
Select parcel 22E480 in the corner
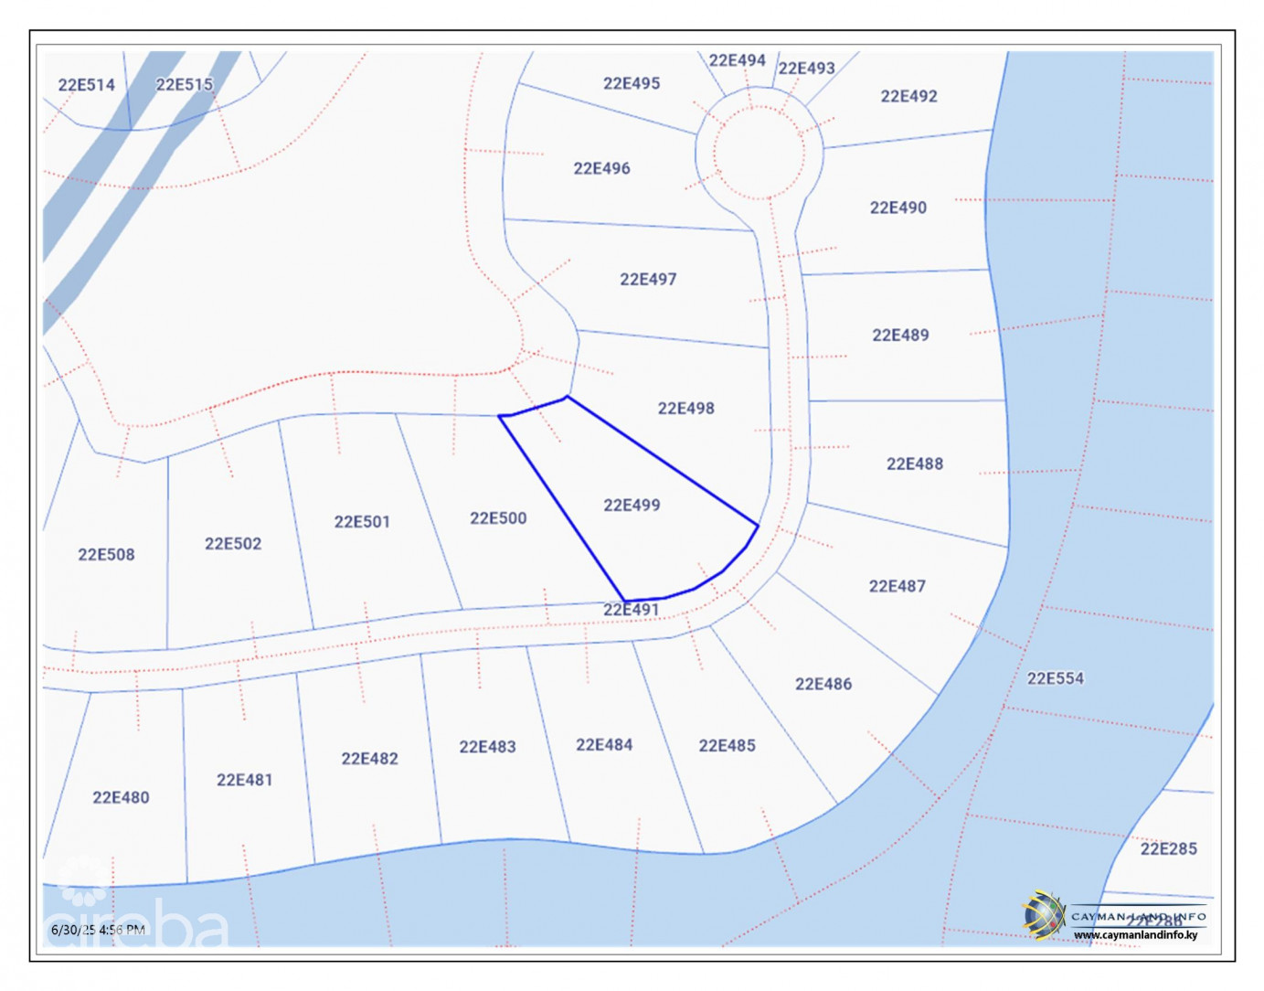pos(120,796)
